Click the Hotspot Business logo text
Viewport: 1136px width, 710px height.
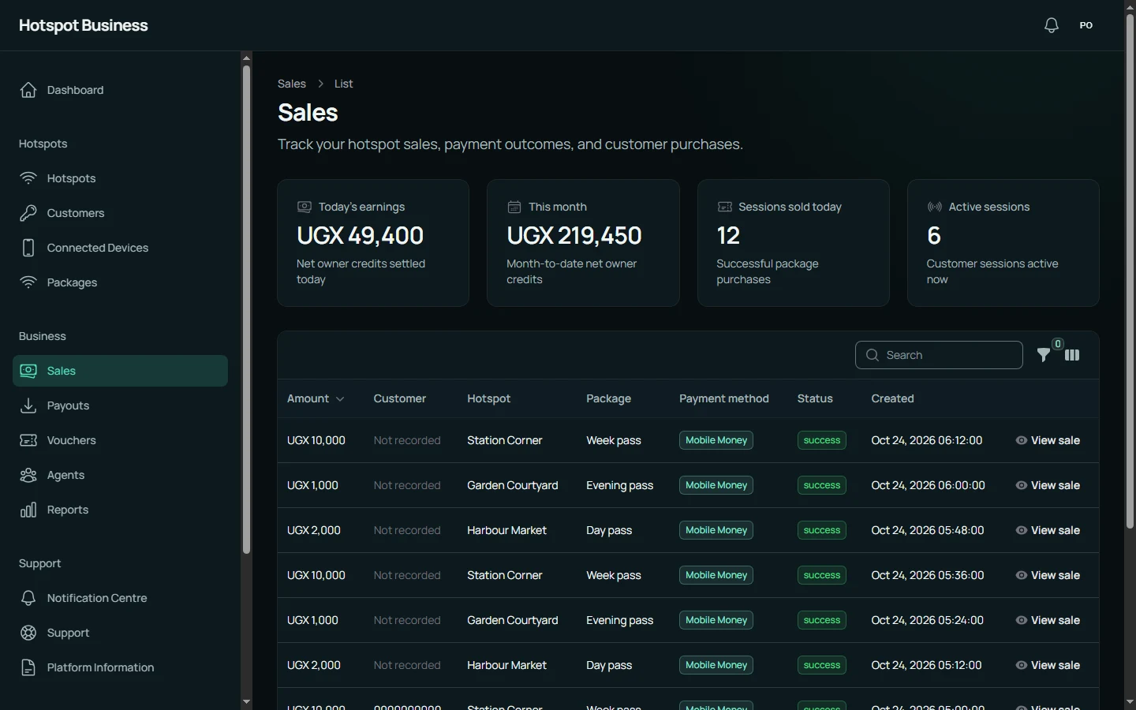84,25
